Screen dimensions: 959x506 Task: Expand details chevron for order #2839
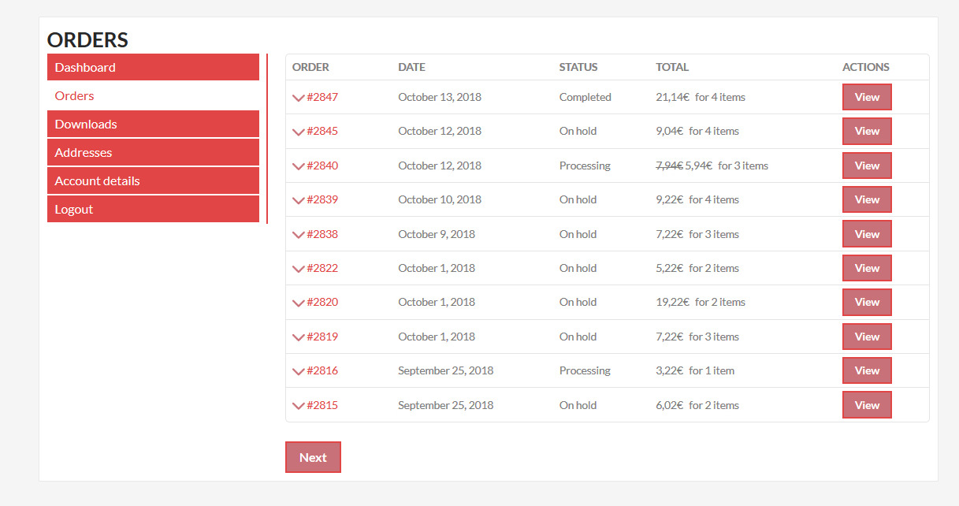(x=298, y=200)
